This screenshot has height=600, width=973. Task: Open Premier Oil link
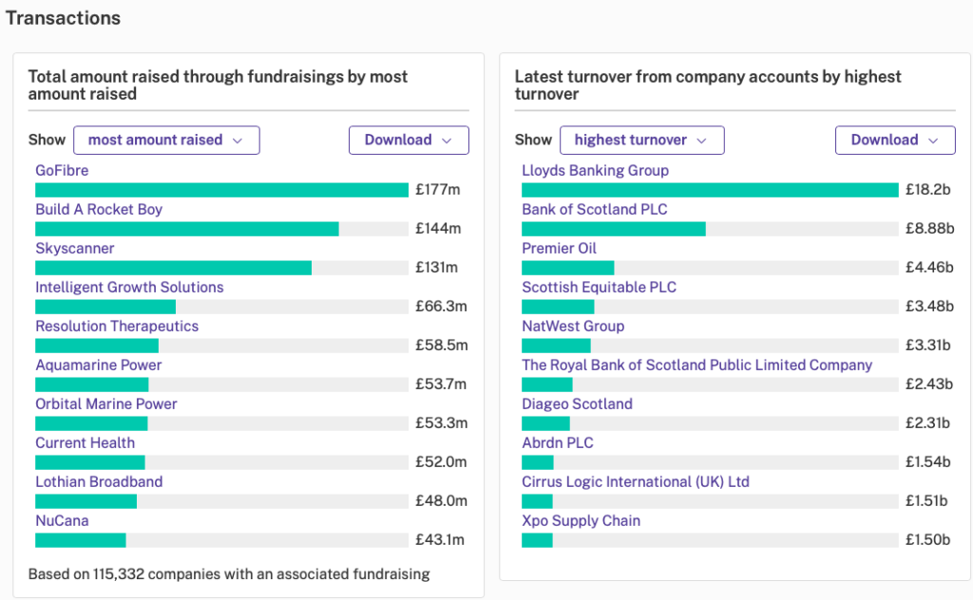(x=559, y=249)
